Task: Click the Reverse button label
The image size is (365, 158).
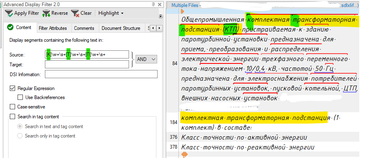Action: pyautogui.click(x=60, y=13)
